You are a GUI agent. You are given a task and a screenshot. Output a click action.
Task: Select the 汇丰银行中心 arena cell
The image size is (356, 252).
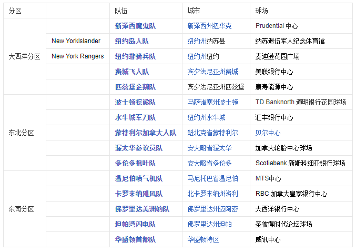(301, 117)
